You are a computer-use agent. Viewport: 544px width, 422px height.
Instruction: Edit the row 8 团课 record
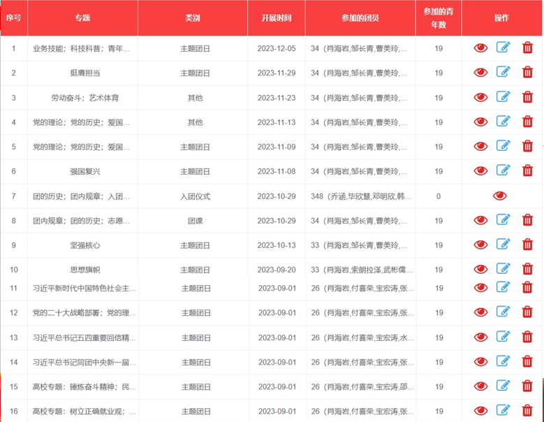(503, 220)
